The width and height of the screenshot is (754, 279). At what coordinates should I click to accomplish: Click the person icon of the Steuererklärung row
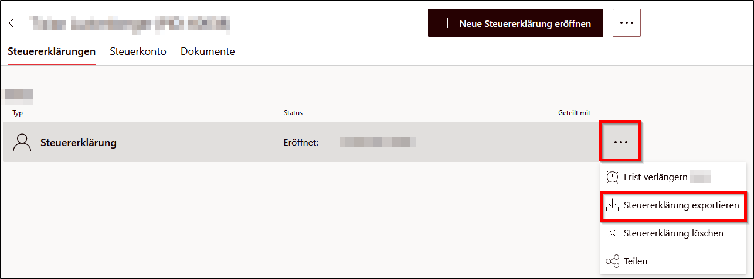pos(22,142)
